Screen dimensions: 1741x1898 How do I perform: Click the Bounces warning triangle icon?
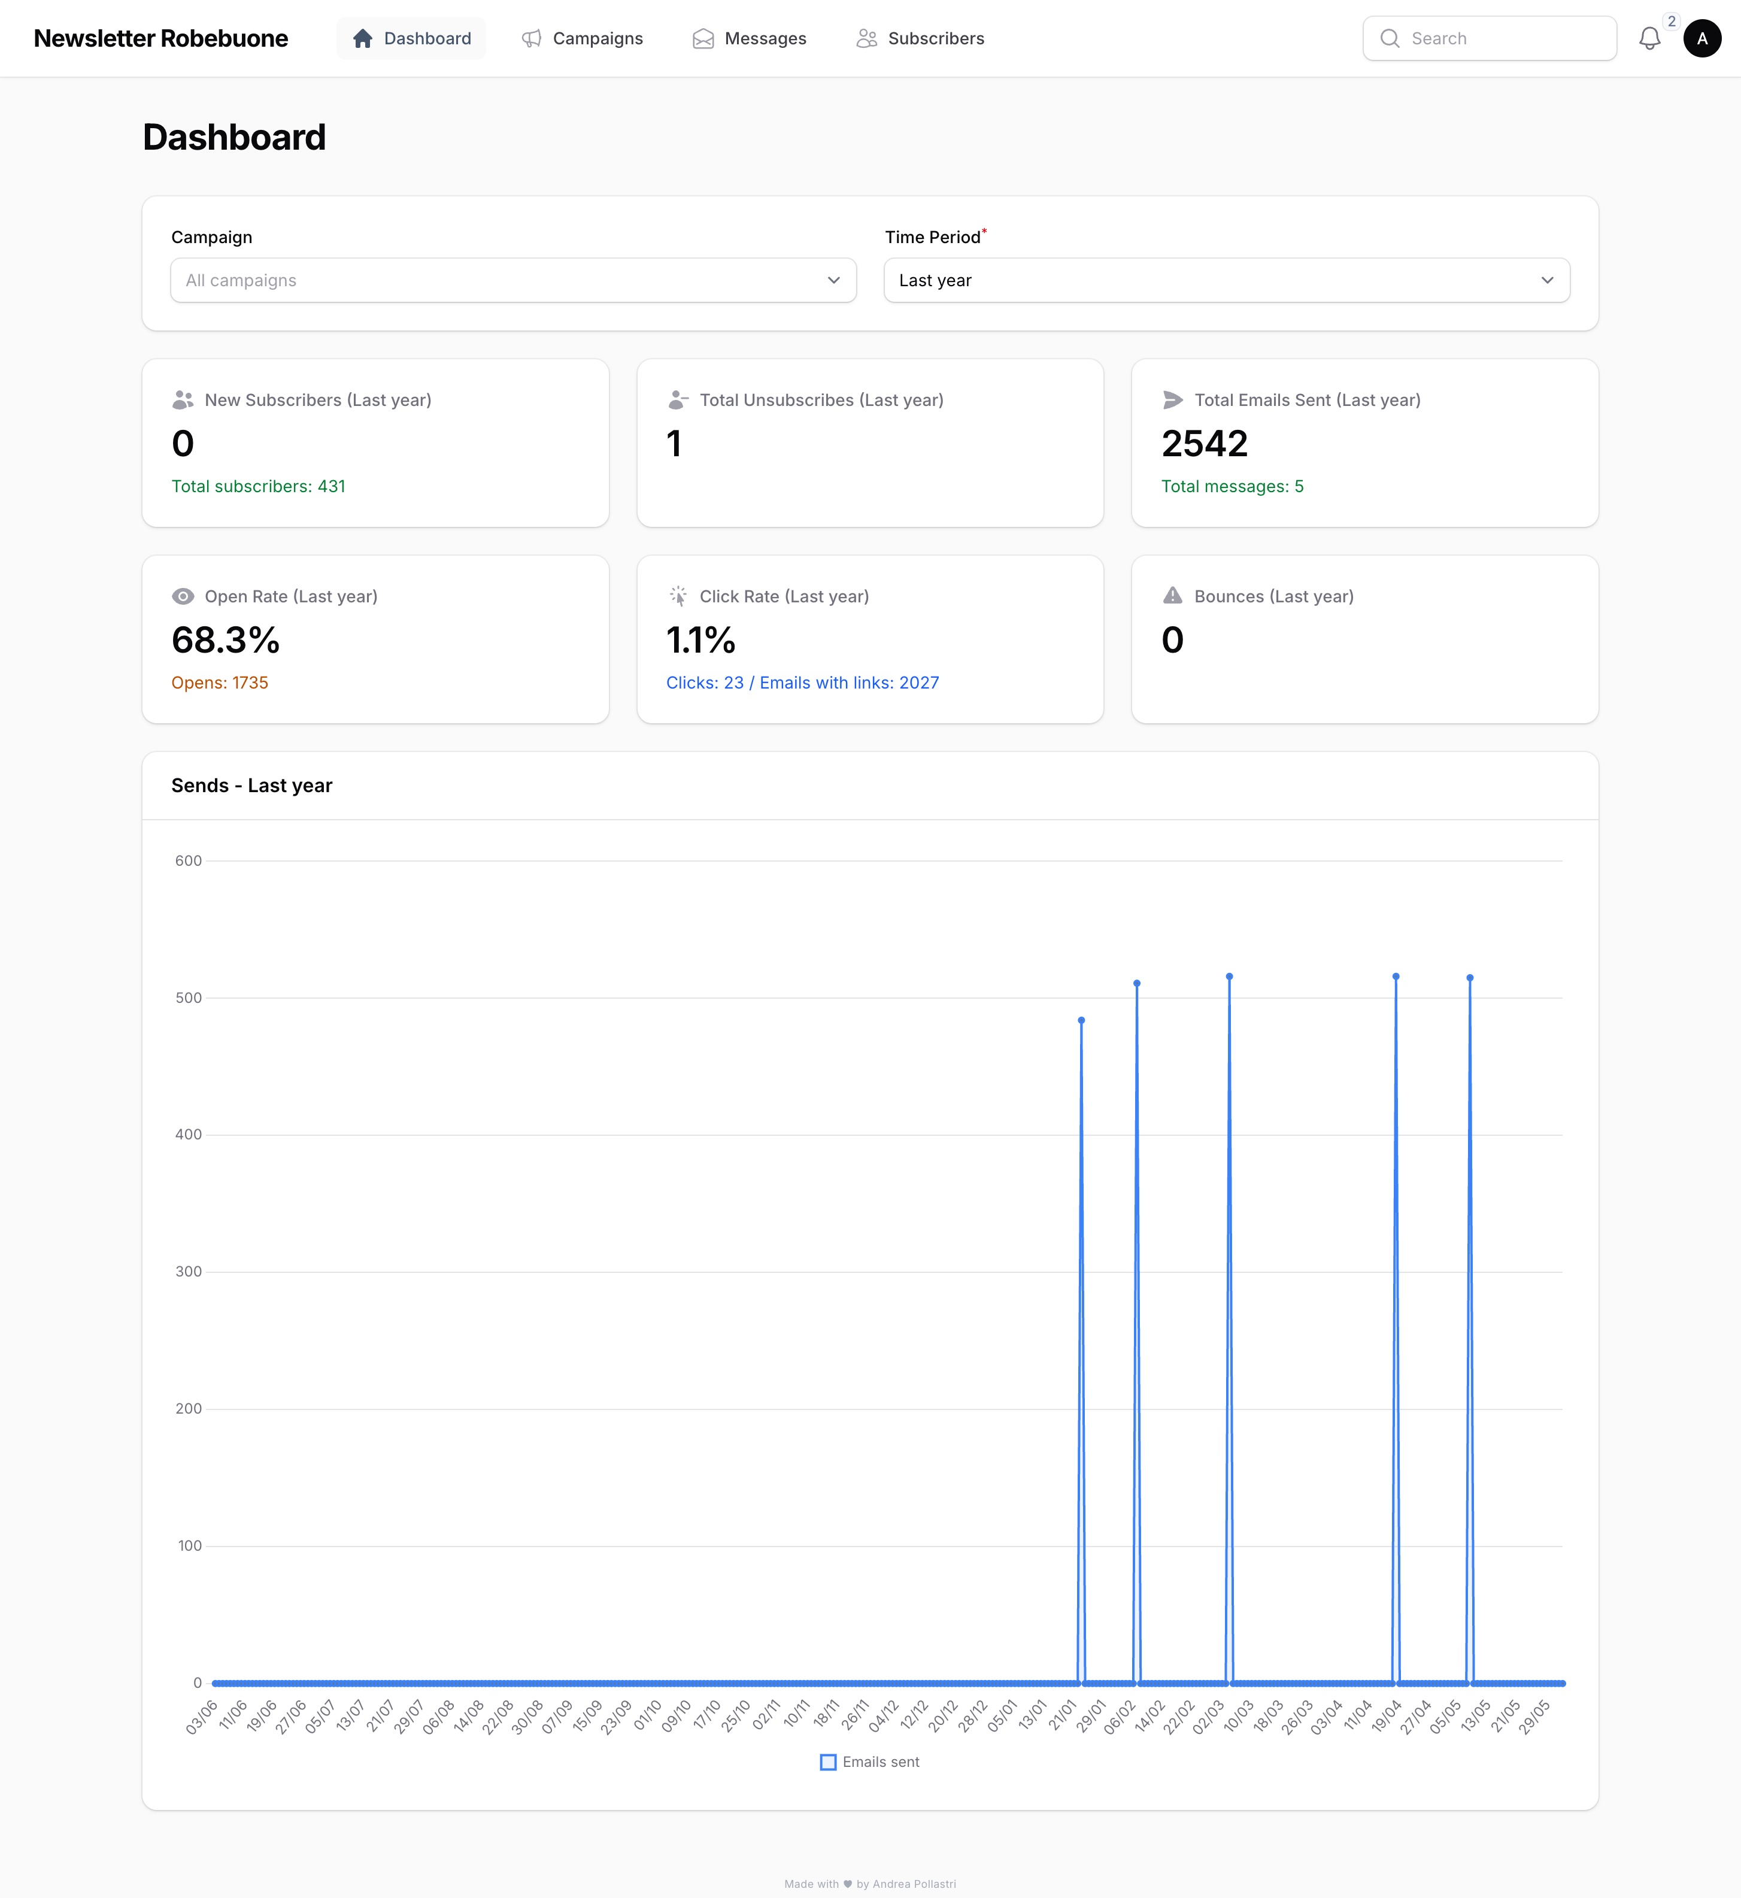coord(1173,595)
